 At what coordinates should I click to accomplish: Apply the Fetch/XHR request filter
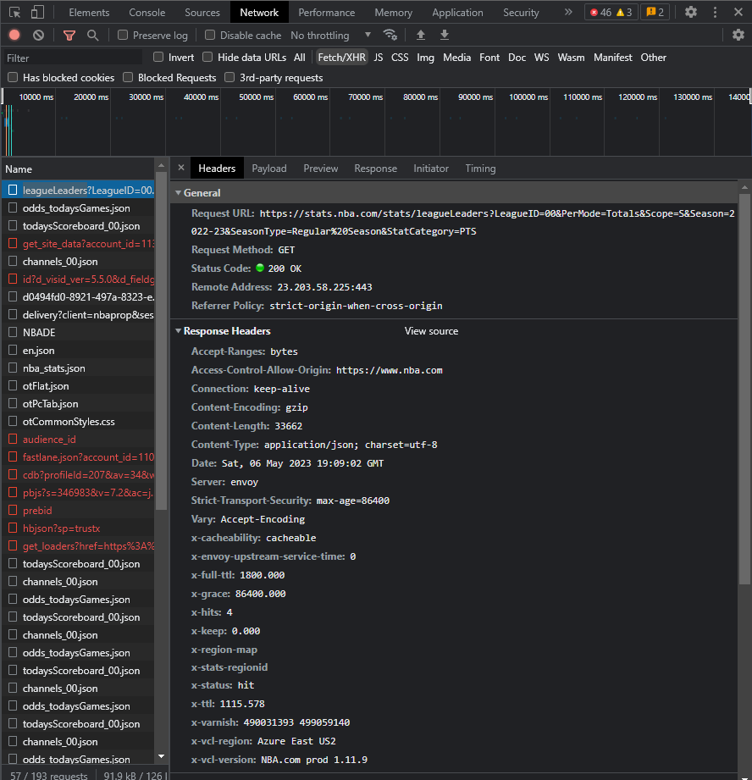[341, 57]
